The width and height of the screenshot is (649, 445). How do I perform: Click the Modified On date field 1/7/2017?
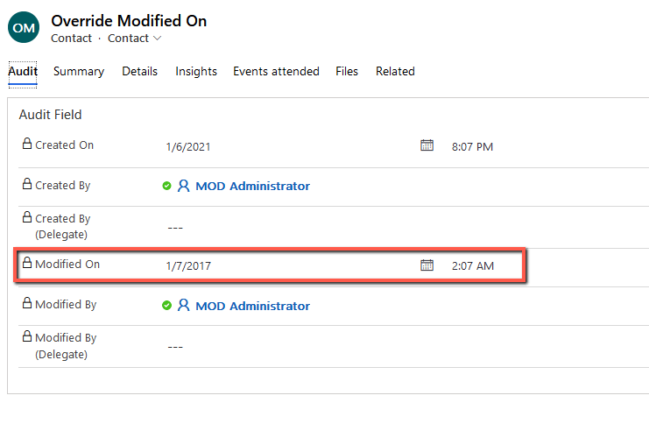[x=188, y=265]
